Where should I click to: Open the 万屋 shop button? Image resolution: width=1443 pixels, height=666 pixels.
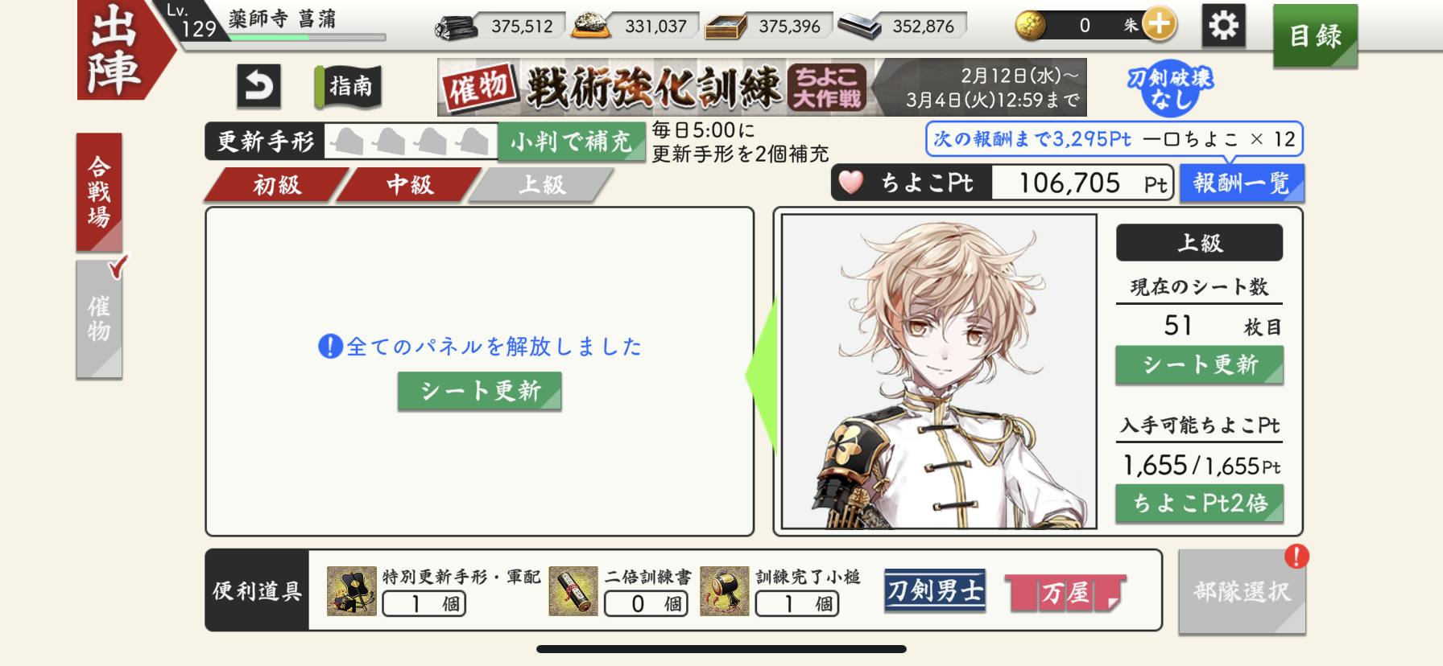tap(1065, 593)
